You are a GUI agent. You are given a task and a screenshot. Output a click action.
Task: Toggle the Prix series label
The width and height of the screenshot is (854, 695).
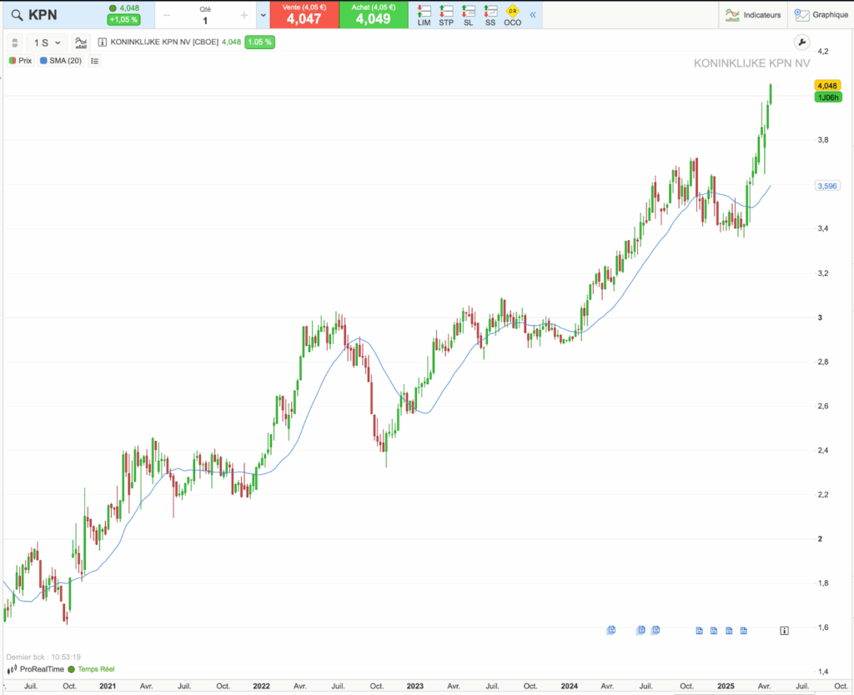coord(21,61)
